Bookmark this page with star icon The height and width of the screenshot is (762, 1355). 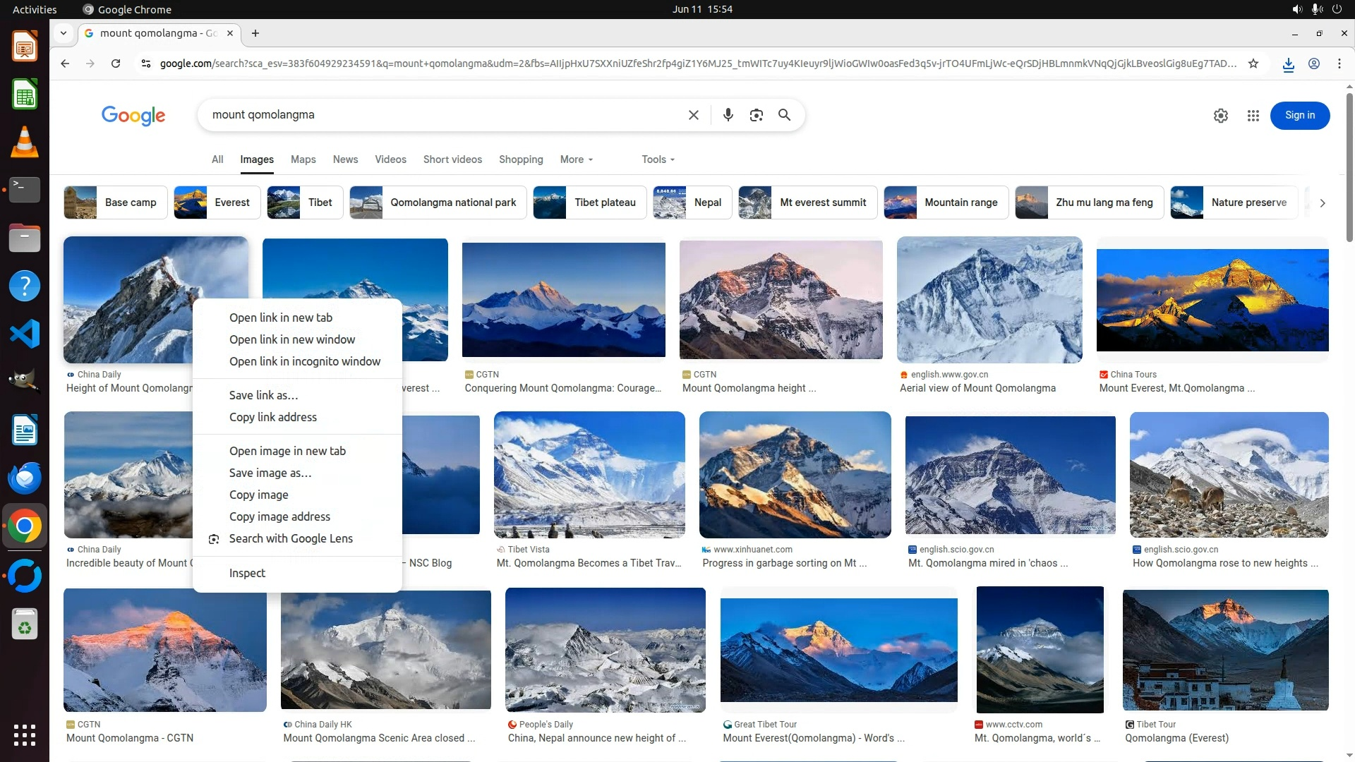(1253, 64)
